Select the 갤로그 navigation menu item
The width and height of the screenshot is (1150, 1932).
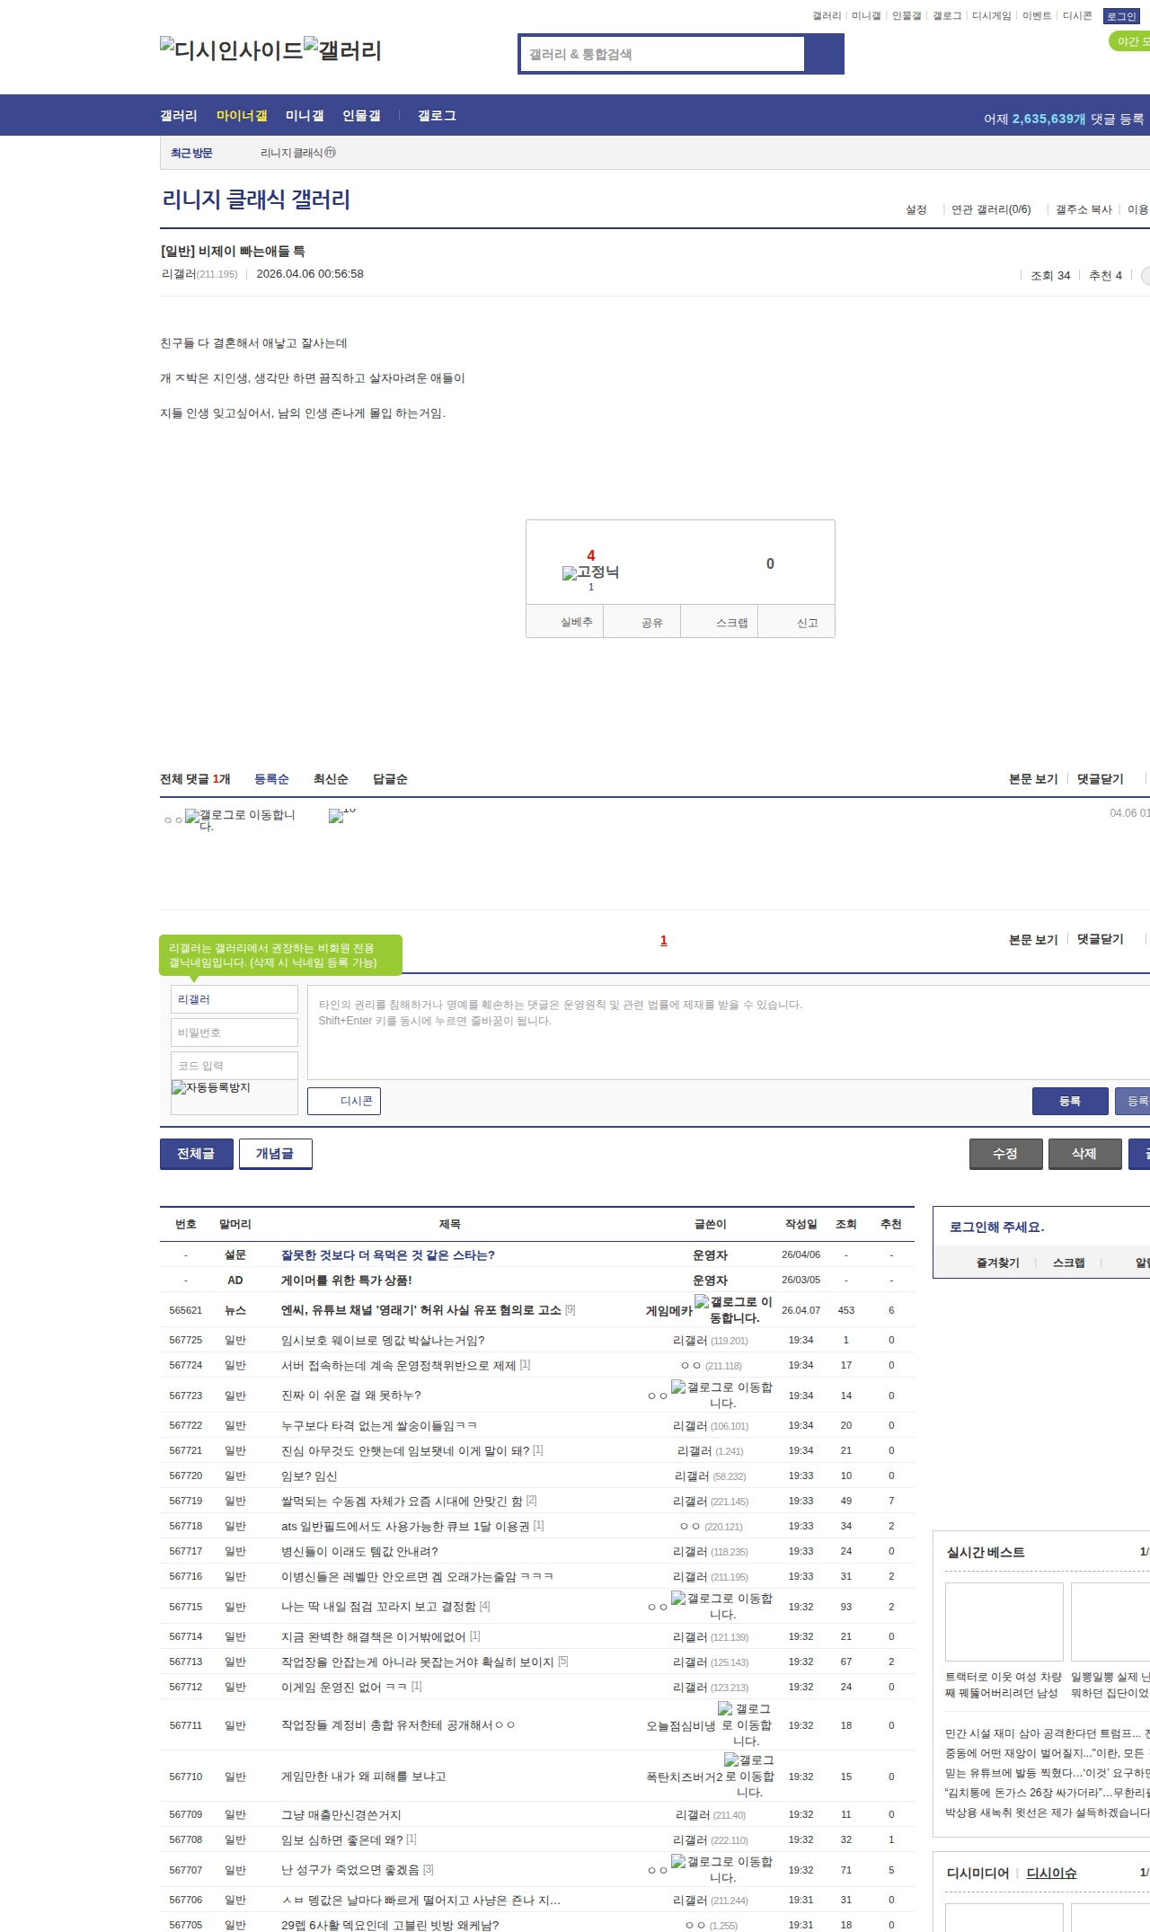[x=437, y=116]
